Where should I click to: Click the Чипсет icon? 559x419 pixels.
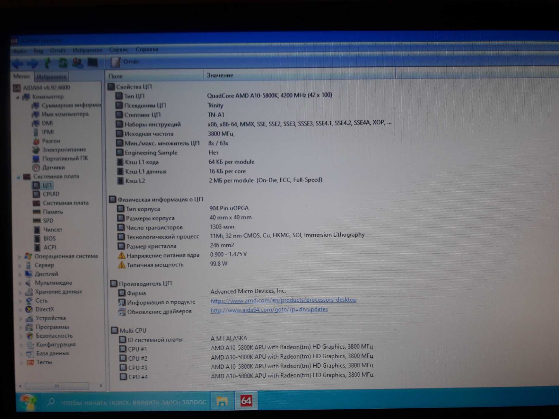[x=37, y=230]
